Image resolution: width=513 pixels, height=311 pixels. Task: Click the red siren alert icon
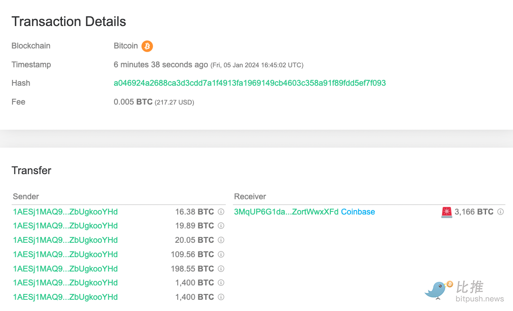[x=447, y=212]
